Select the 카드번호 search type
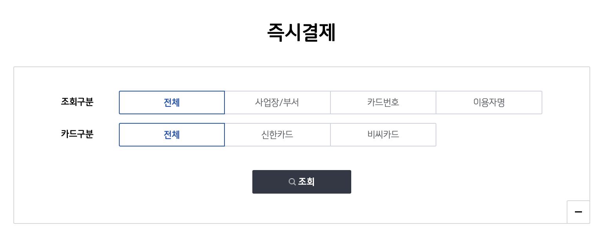The image size is (602, 238). click(383, 103)
